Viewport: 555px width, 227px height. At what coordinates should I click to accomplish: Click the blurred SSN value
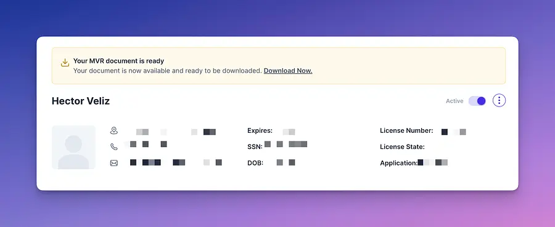tap(286, 144)
